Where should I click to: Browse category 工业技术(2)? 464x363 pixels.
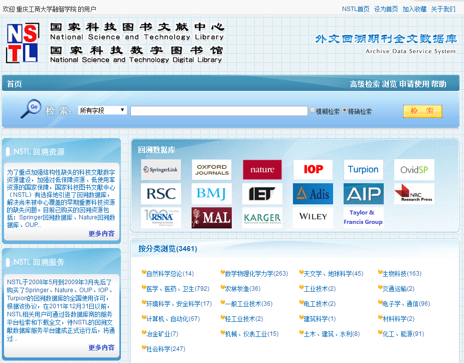click(320, 289)
